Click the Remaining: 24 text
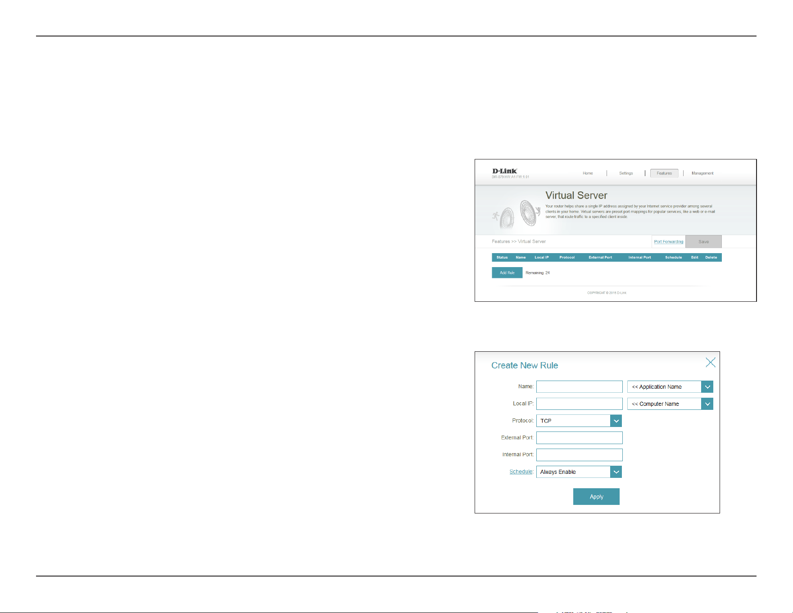Image resolution: width=793 pixels, height=613 pixels. [538, 273]
